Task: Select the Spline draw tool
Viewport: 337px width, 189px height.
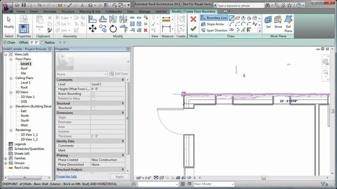Action: 255,24
